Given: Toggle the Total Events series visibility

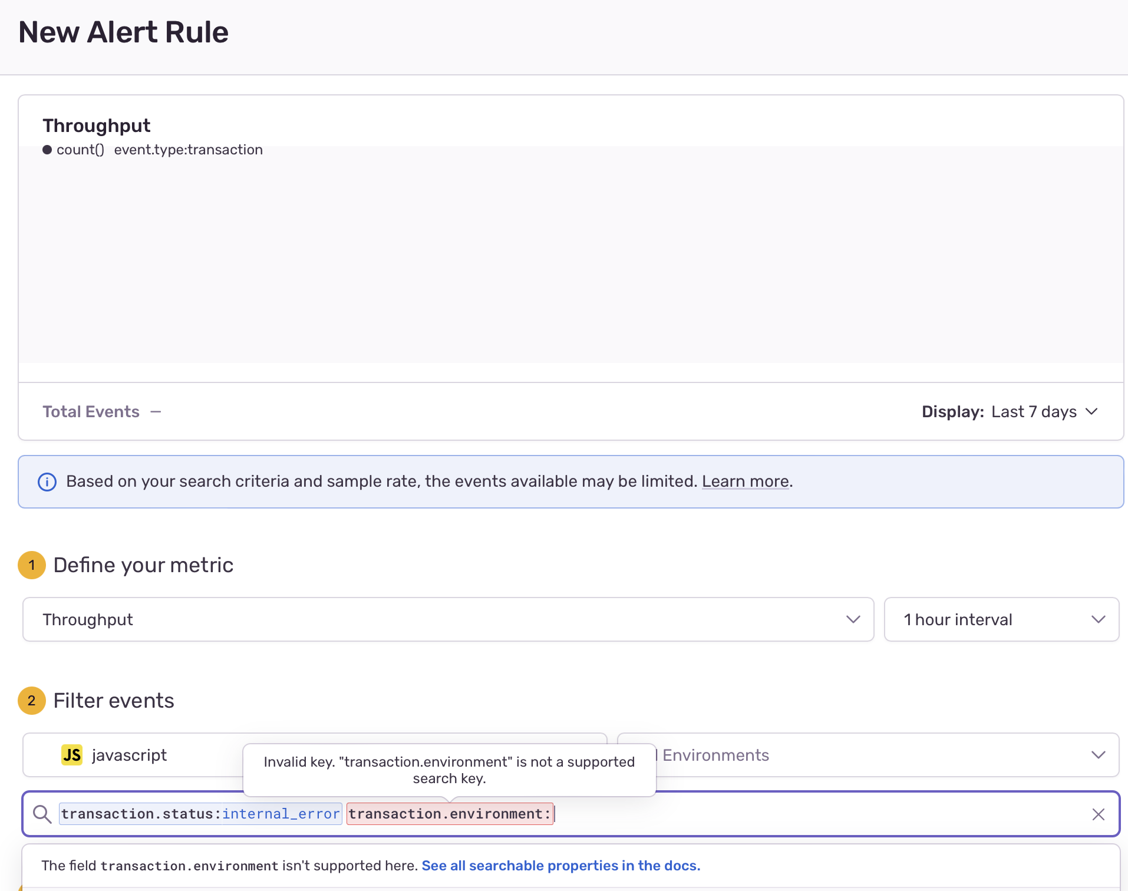Looking at the screenshot, I should (x=91, y=411).
